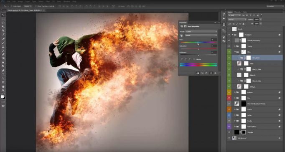Viewport: 285px width, 152px height.
Task: Click the Lightness slider track
Action: click(198, 55)
